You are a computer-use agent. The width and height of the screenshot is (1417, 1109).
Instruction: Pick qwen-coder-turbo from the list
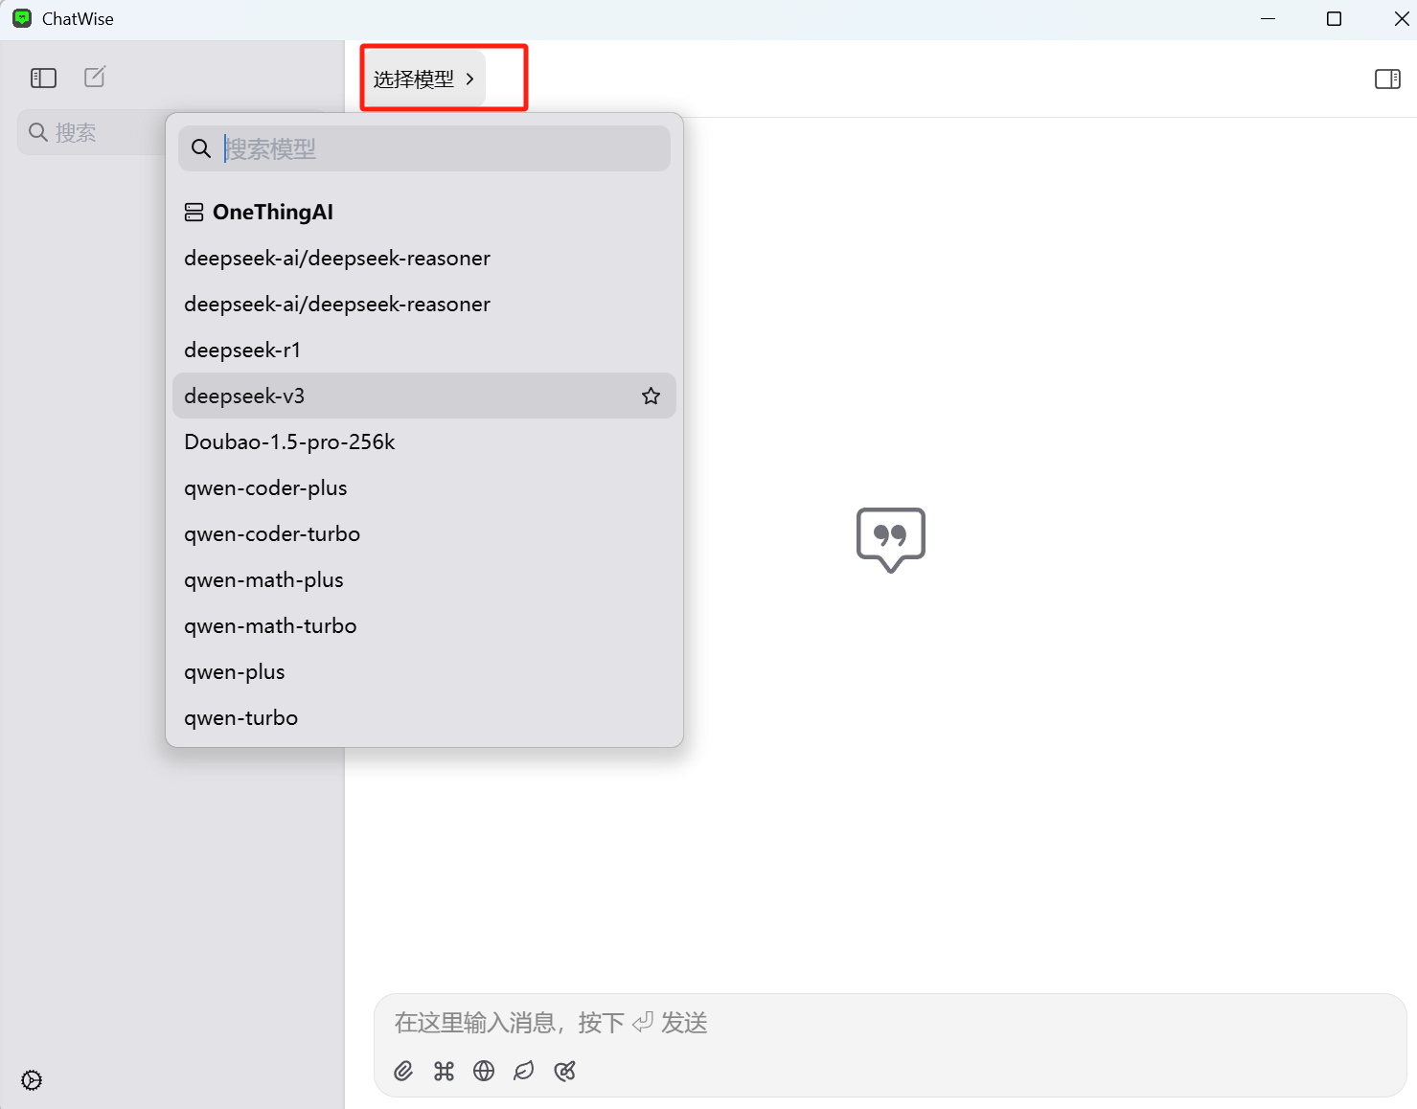(x=424, y=533)
